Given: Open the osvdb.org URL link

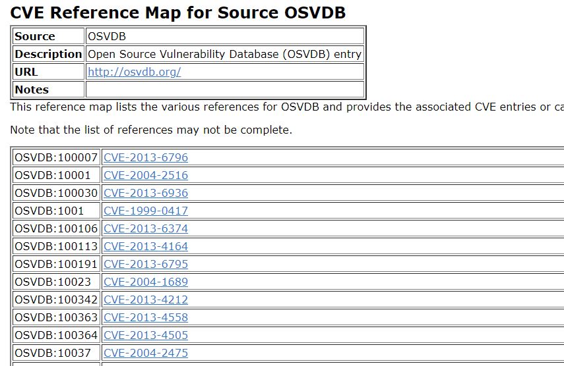Looking at the screenshot, I should [134, 72].
